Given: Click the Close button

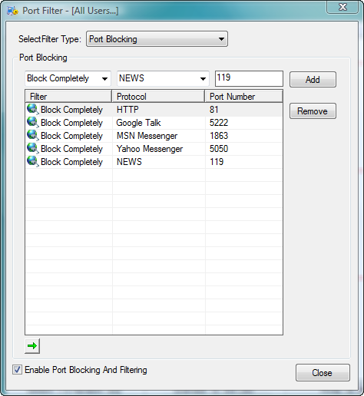Looking at the screenshot, I should click(x=323, y=373).
